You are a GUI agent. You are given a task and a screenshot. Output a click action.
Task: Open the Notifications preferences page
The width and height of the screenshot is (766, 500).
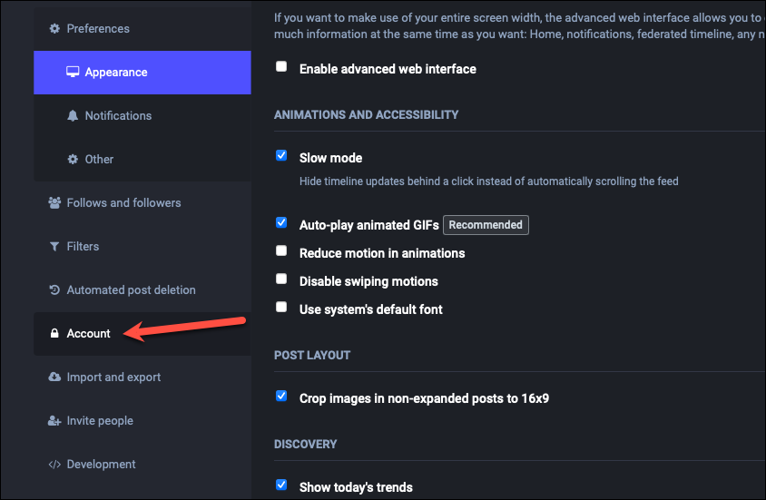[142, 116]
